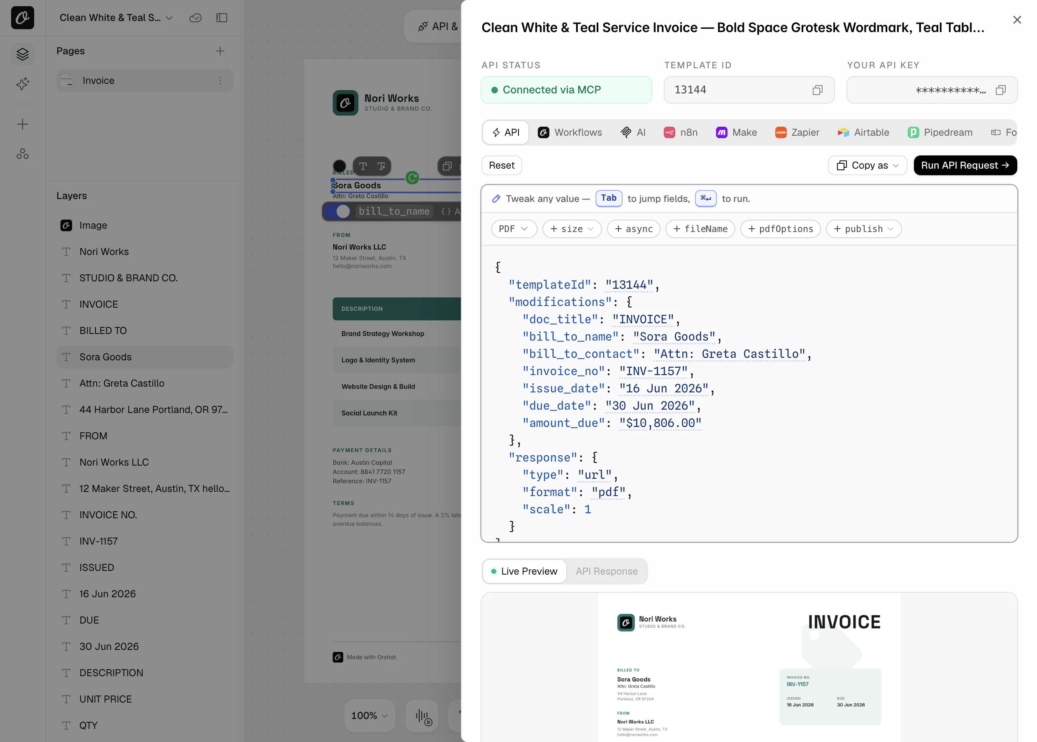Copy your API key

[1001, 90]
